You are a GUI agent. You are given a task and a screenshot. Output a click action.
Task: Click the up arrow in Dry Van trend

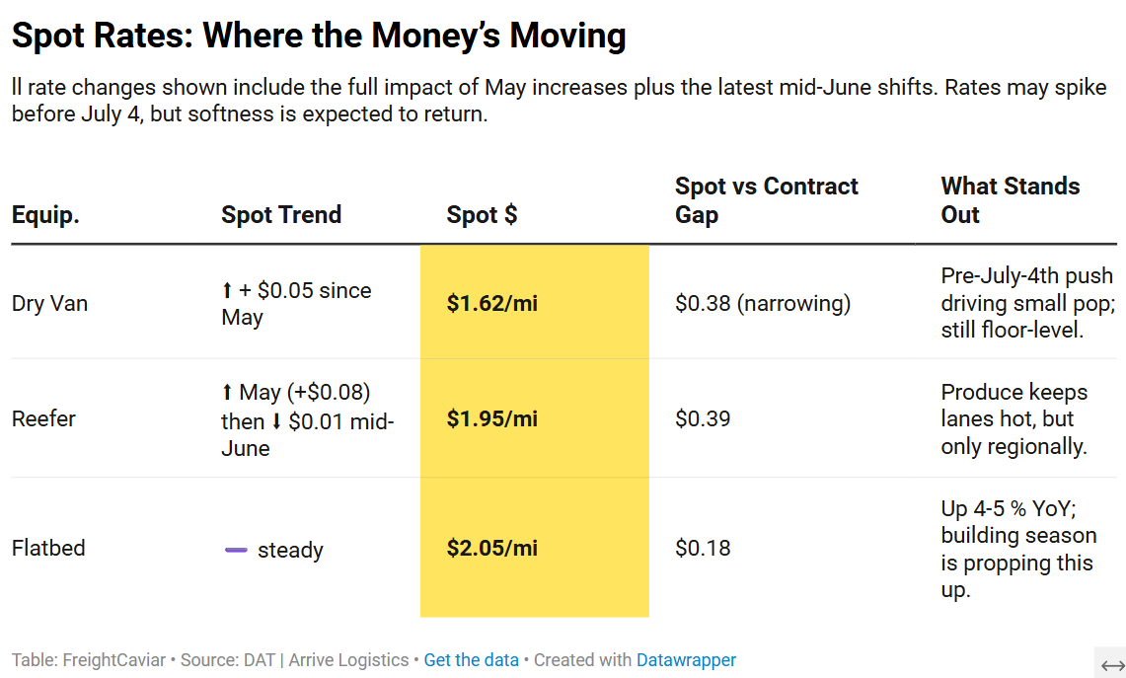227,291
